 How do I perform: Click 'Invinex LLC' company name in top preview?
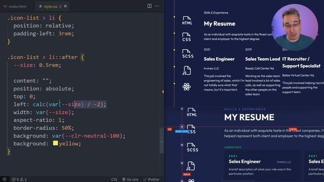(212, 69)
